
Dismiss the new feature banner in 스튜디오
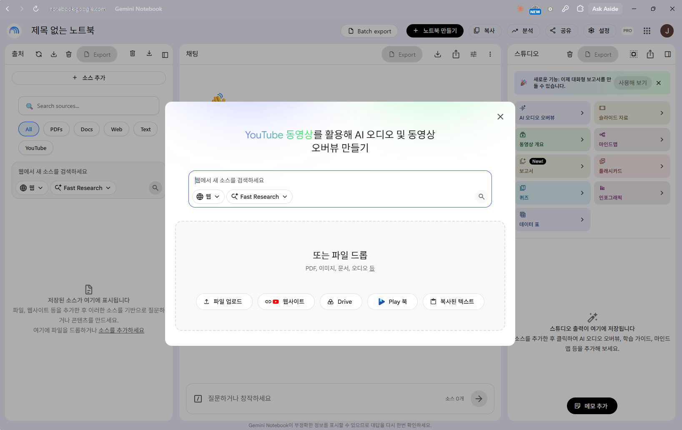click(x=659, y=83)
